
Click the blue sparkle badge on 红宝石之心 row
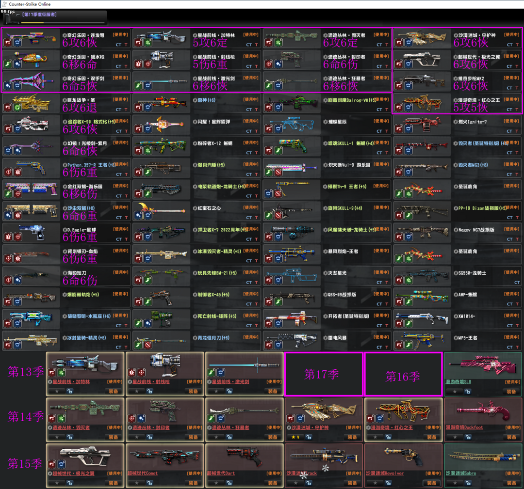click(138, 215)
